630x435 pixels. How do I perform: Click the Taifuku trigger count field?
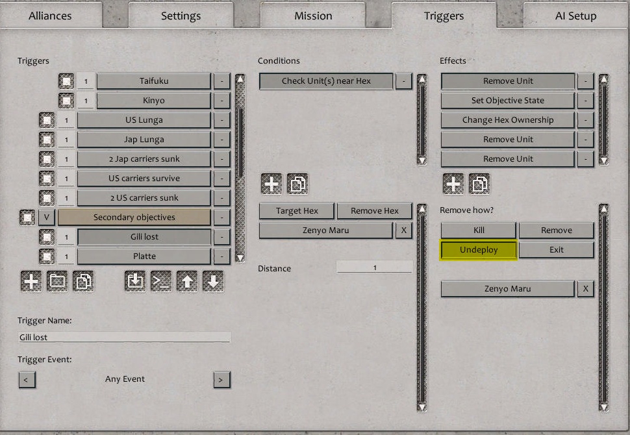[x=86, y=81]
